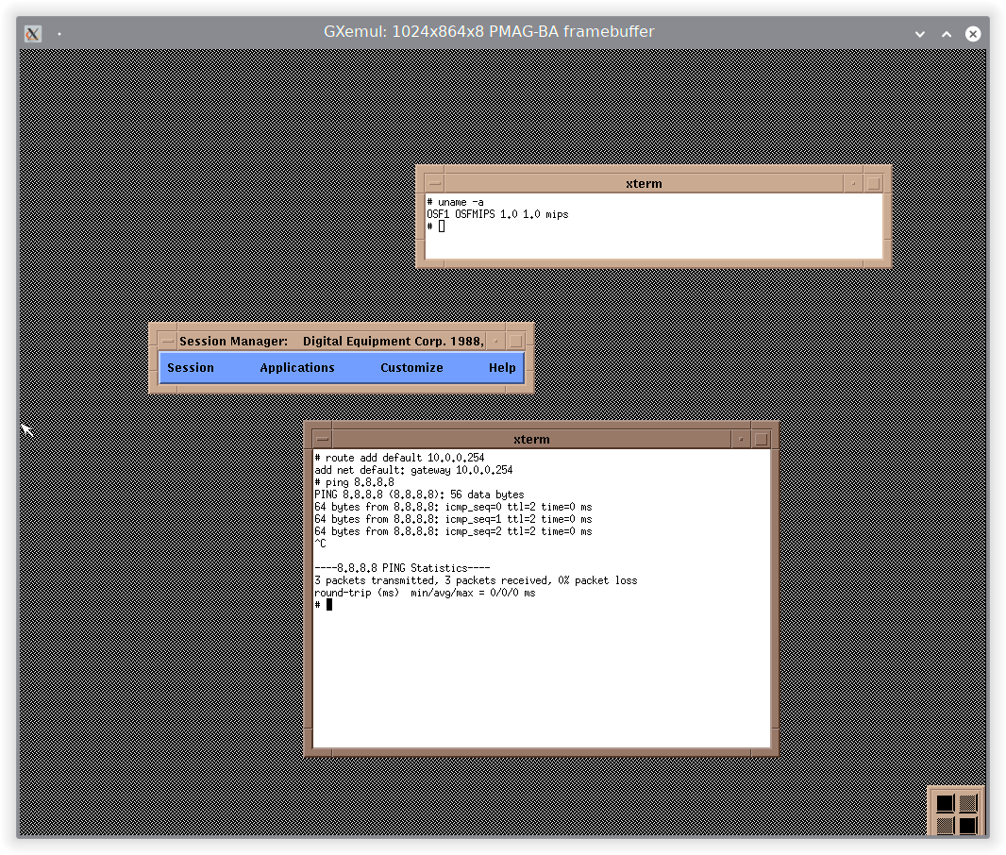Click the 'route add default 10.0.0.254' line

[399, 458]
